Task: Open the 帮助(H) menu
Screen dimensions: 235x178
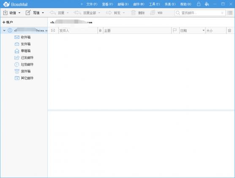Action: pos(186,4)
